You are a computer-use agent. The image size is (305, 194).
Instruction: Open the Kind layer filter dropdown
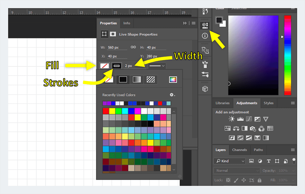click(230, 161)
